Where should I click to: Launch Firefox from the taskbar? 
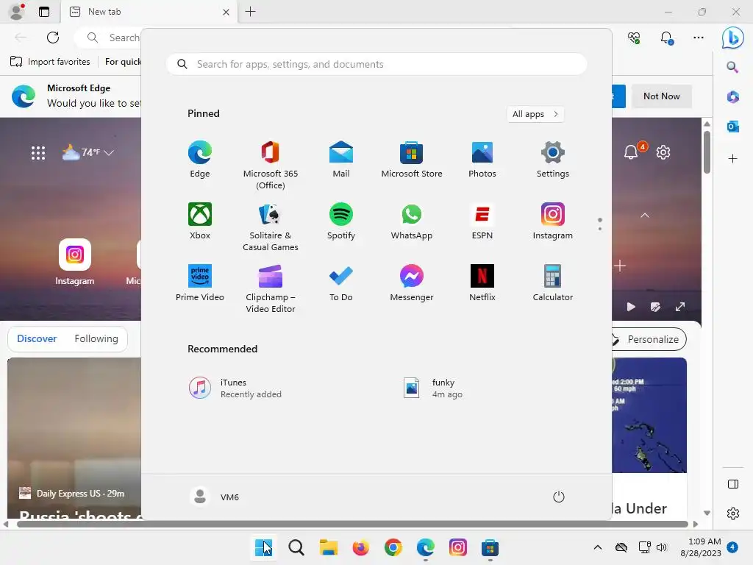pyautogui.click(x=360, y=547)
